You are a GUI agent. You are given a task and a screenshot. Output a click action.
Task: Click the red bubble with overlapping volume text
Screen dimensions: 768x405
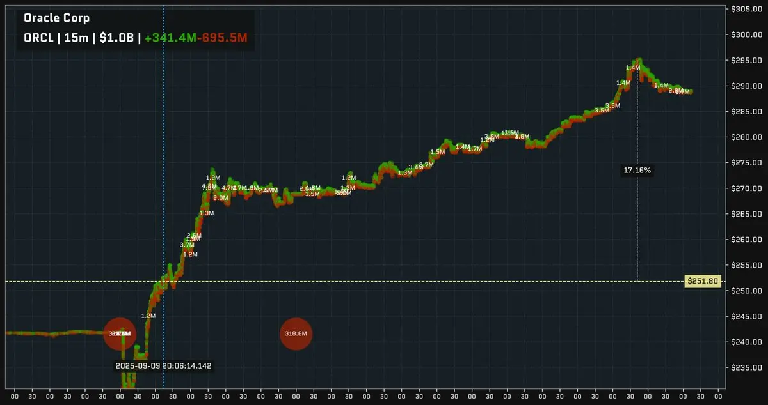(x=120, y=333)
